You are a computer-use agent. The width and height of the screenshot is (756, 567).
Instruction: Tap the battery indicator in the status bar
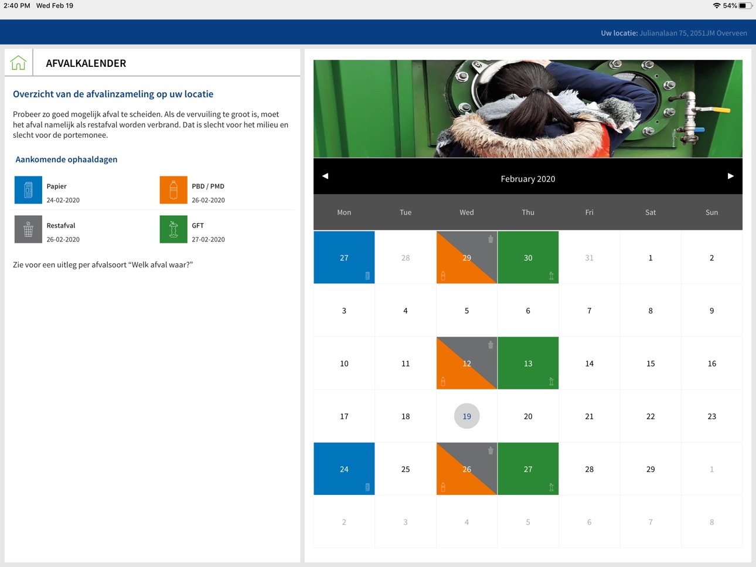pos(745,6)
